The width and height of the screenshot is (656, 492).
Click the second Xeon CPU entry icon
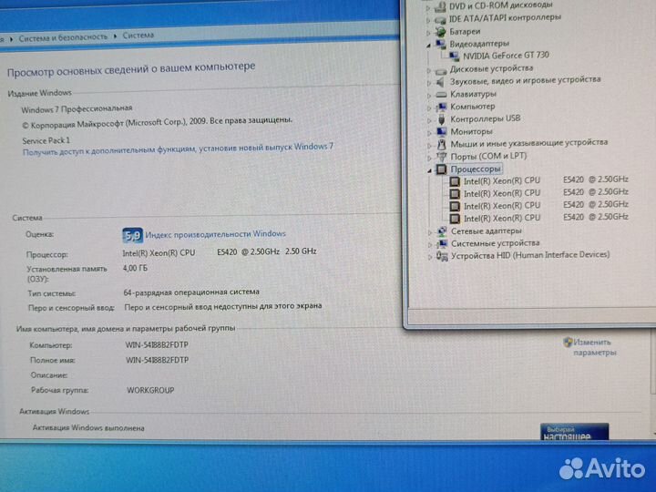[455, 194]
